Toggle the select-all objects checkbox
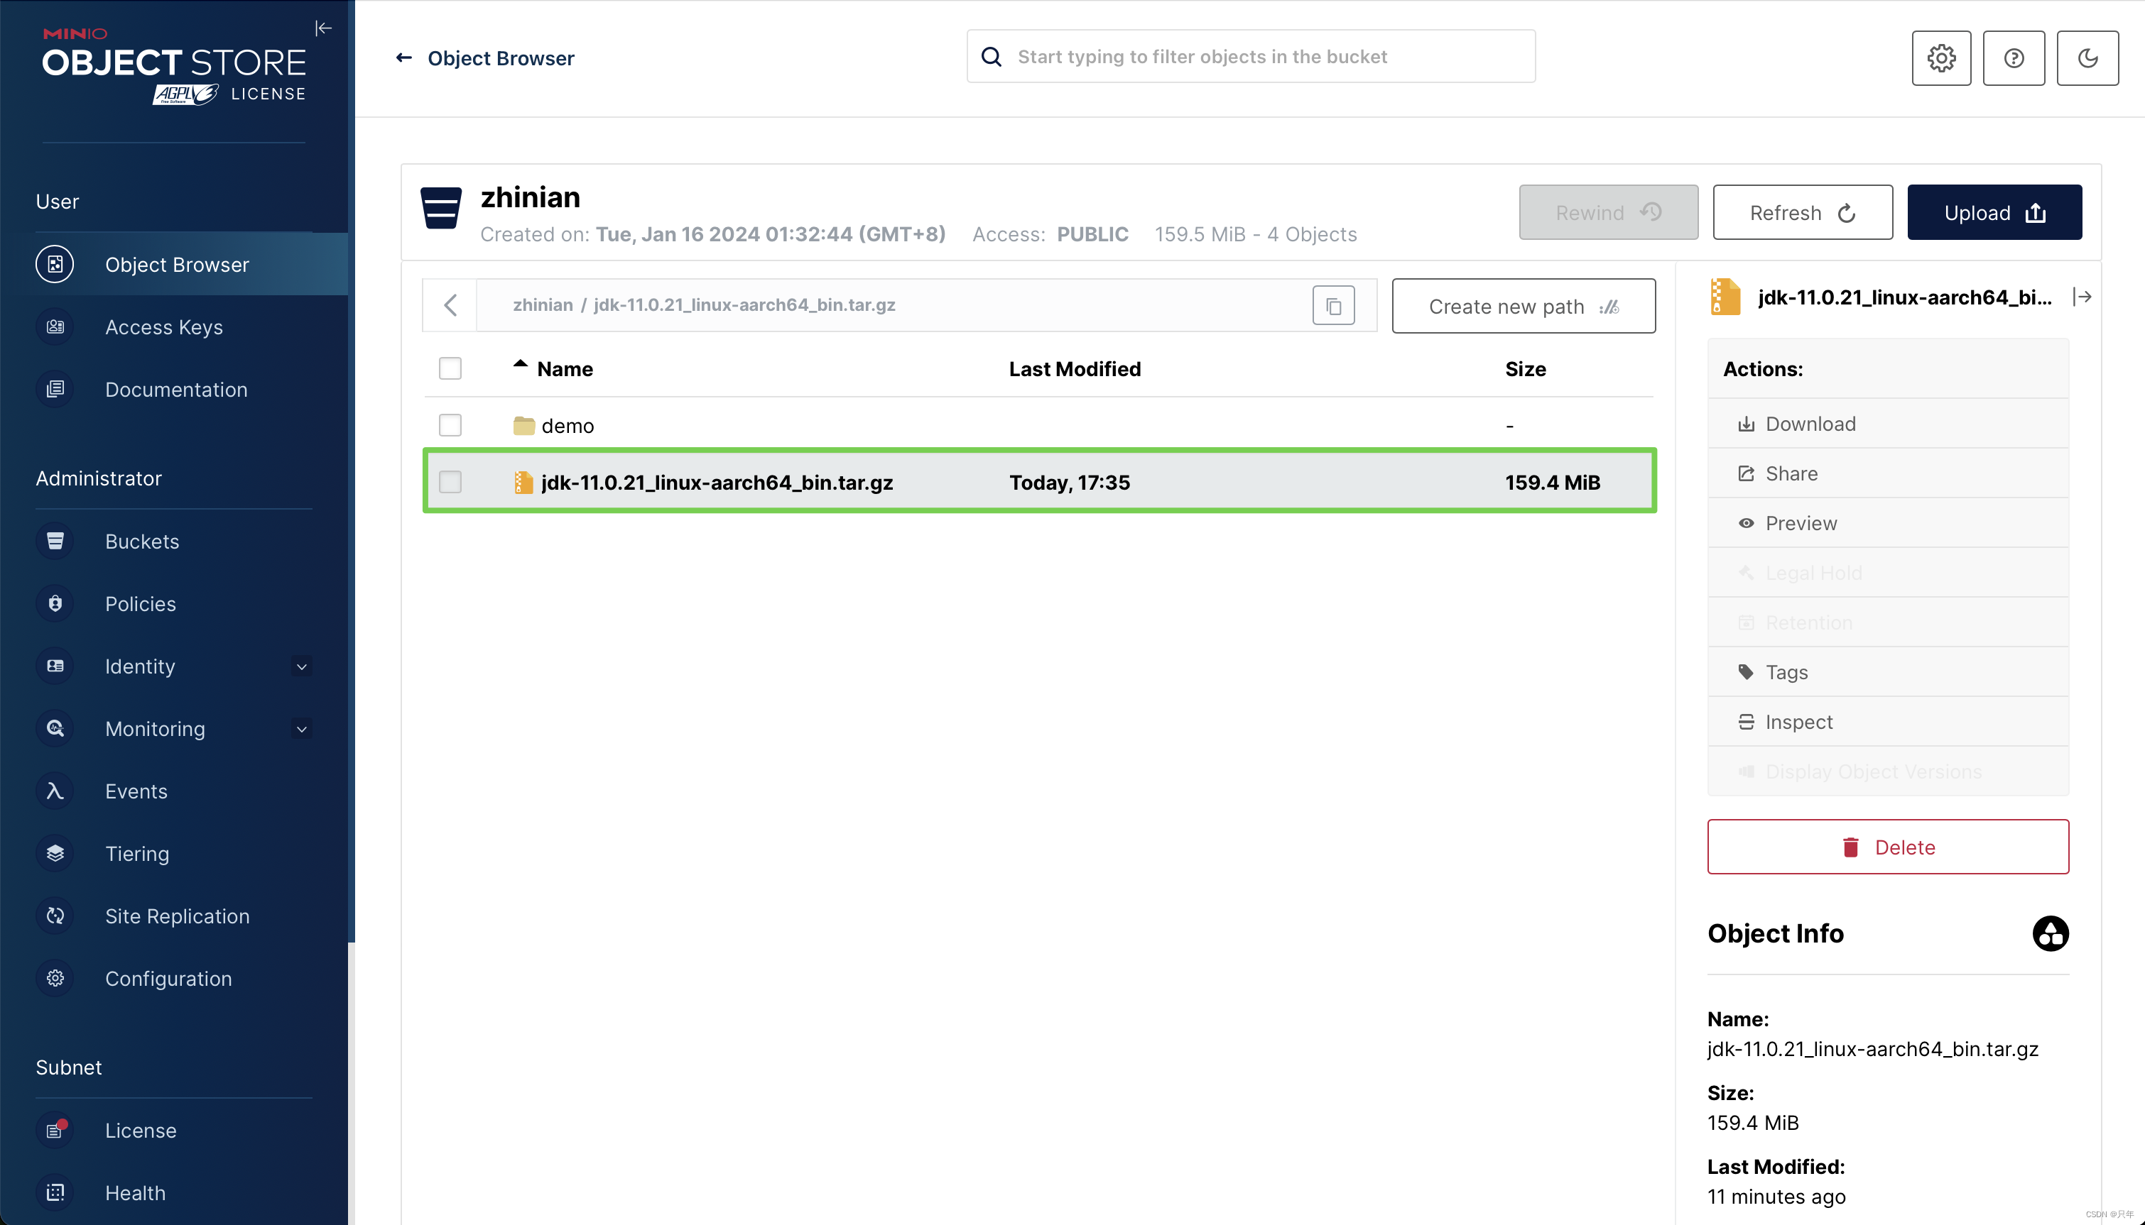The height and width of the screenshot is (1225, 2145). (x=450, y=368)
